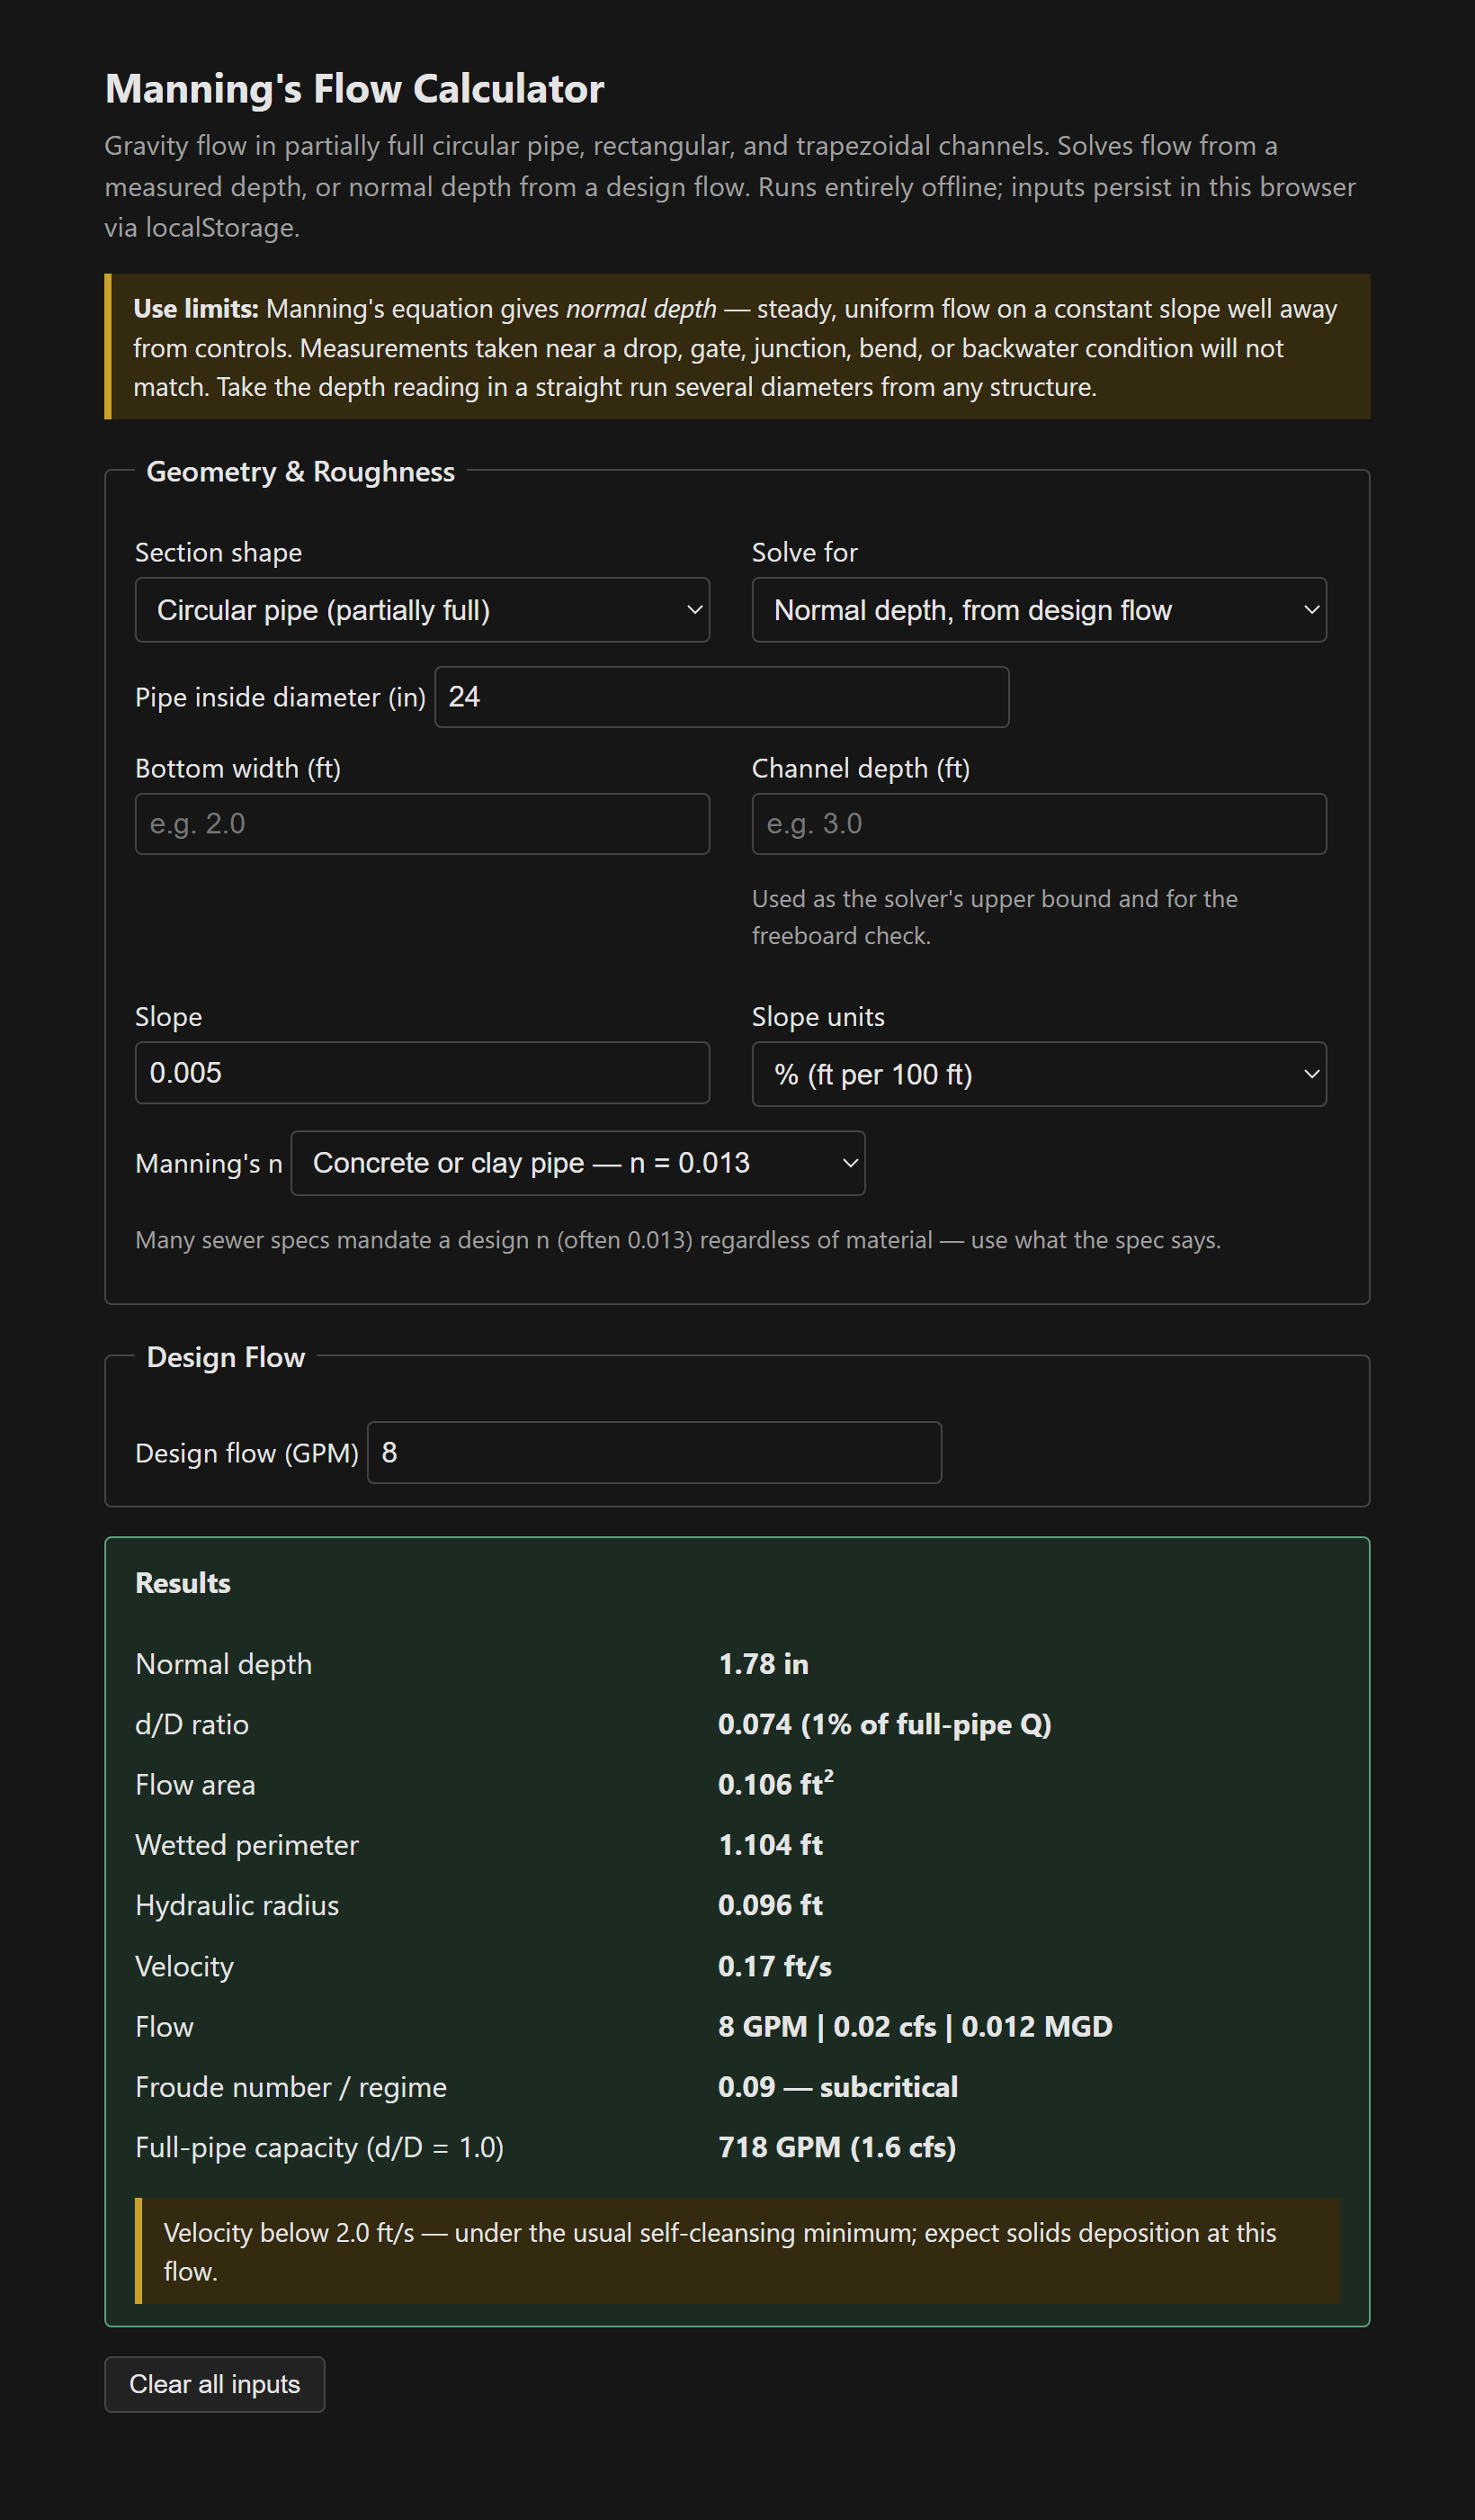Viewport: 1475px width, 2520px height.
Task: Open the Slope units selector
Action: coord(1038,1074)
